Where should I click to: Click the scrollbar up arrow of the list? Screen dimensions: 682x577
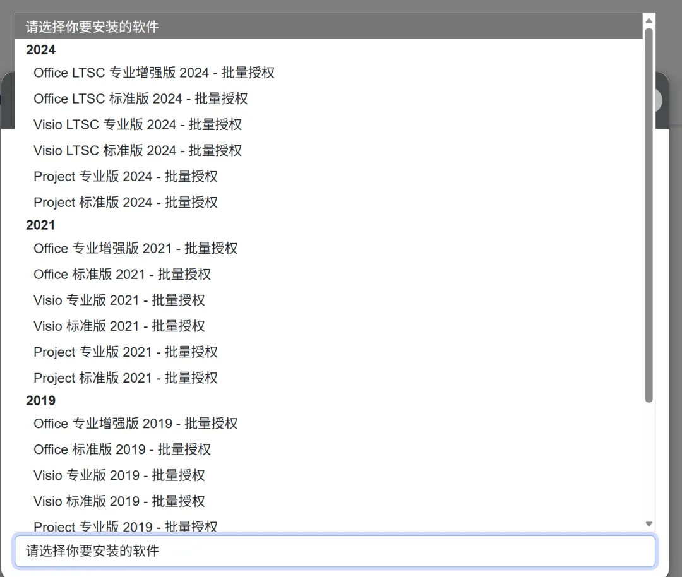[649, 20]
